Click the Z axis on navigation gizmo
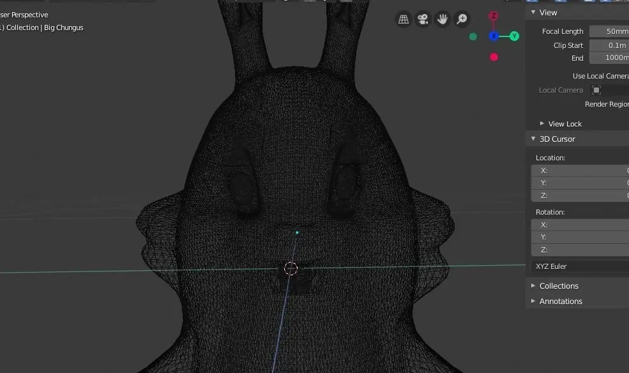629x373 pixels. [494, 15]
